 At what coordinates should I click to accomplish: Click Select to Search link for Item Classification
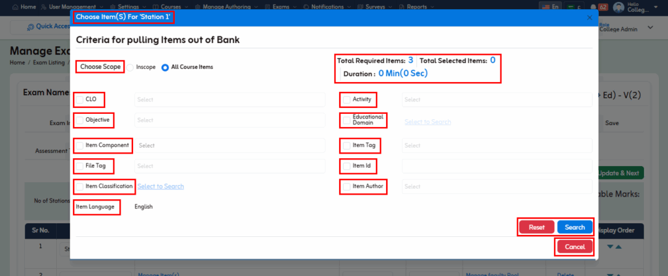[160, 187]
